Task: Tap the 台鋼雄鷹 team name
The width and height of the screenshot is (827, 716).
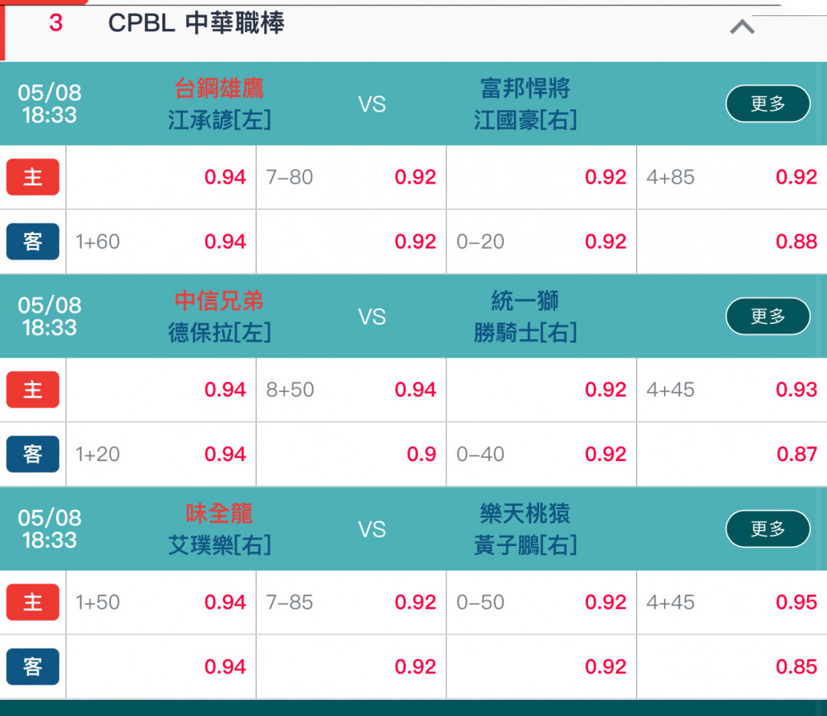Action: click(x=220, y=88)
